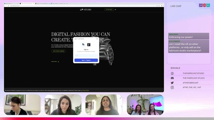Viewport: 214px width, 120px height.
Task: Click the @THEFABRICANT Twitter handle
Action: (x=191, y=83)
